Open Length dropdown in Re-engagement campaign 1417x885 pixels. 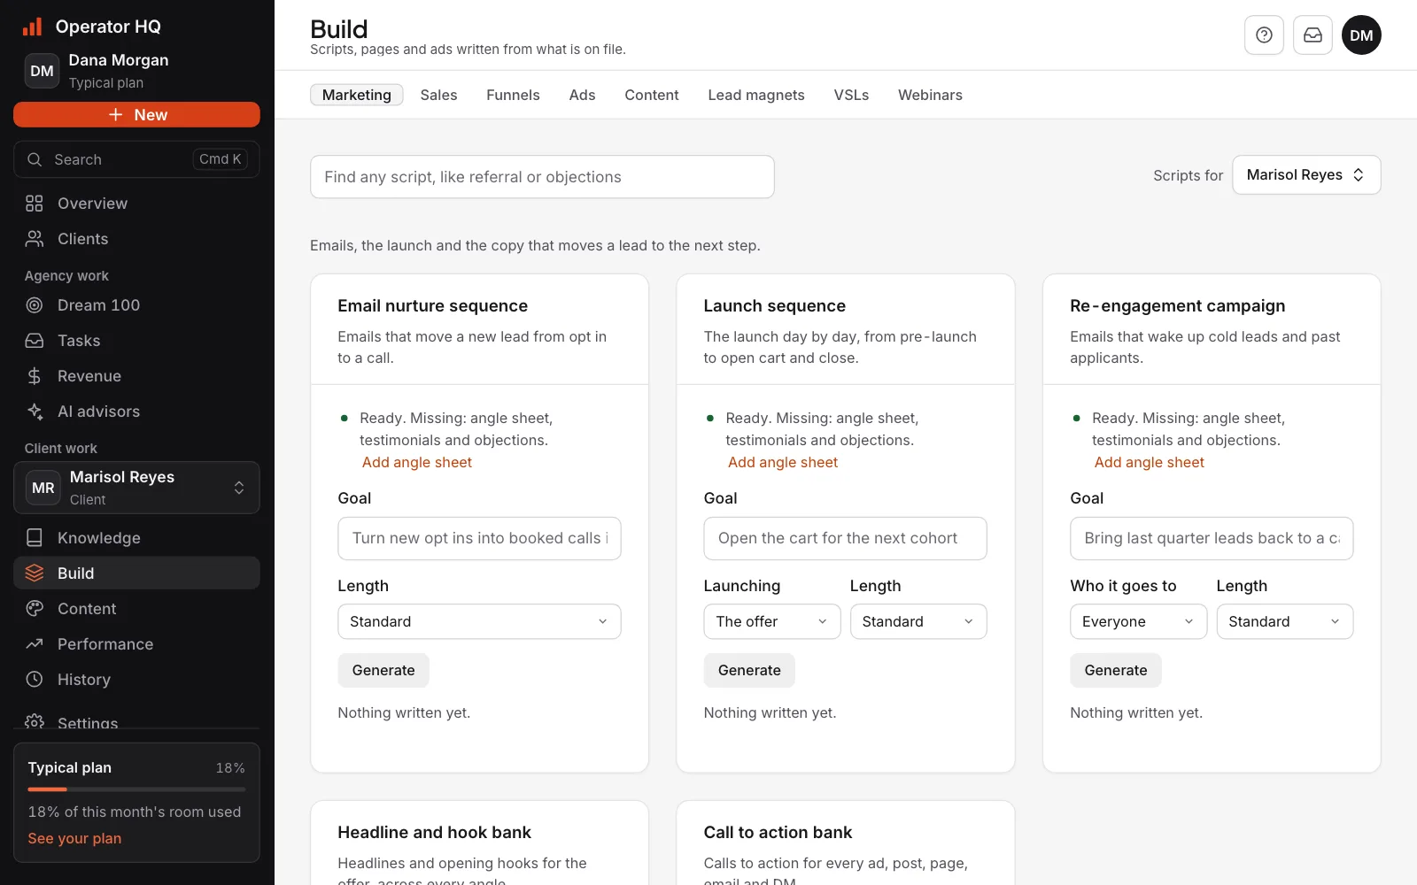[1284, 621]
